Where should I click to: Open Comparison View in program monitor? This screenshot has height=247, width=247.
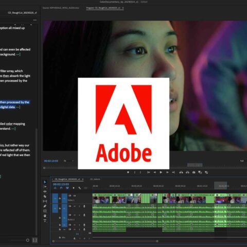(x=200, y=172)
